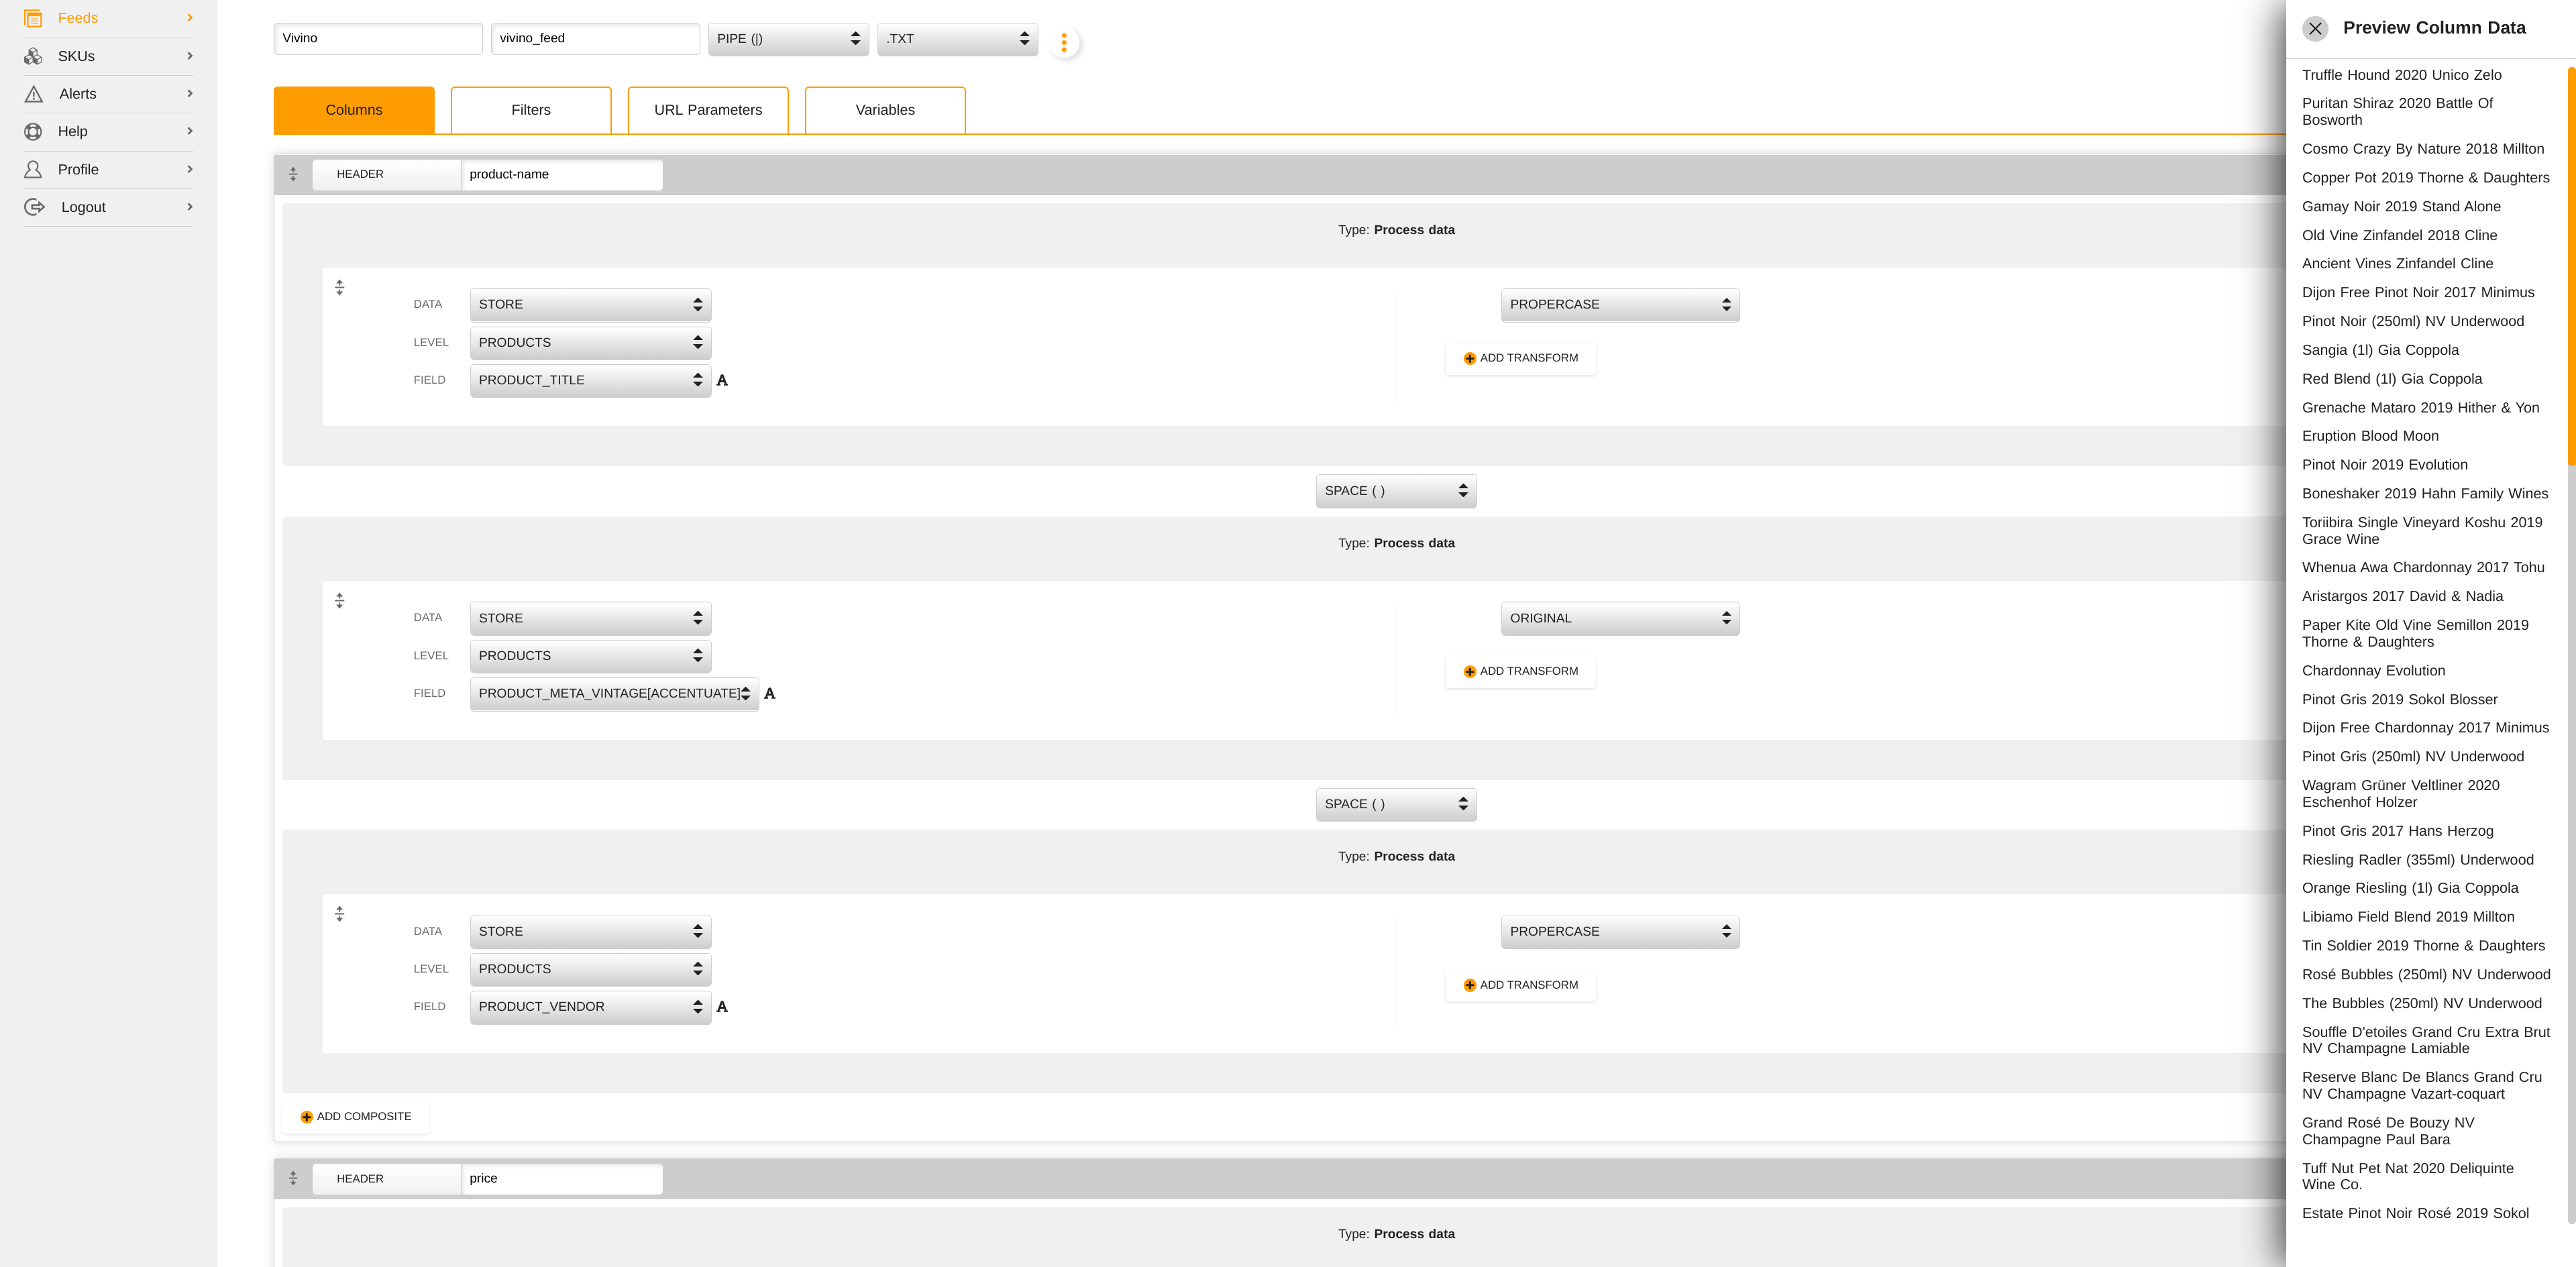
Task: Click preview row Eruption Blood Moon
Action: pos(2370,436)
